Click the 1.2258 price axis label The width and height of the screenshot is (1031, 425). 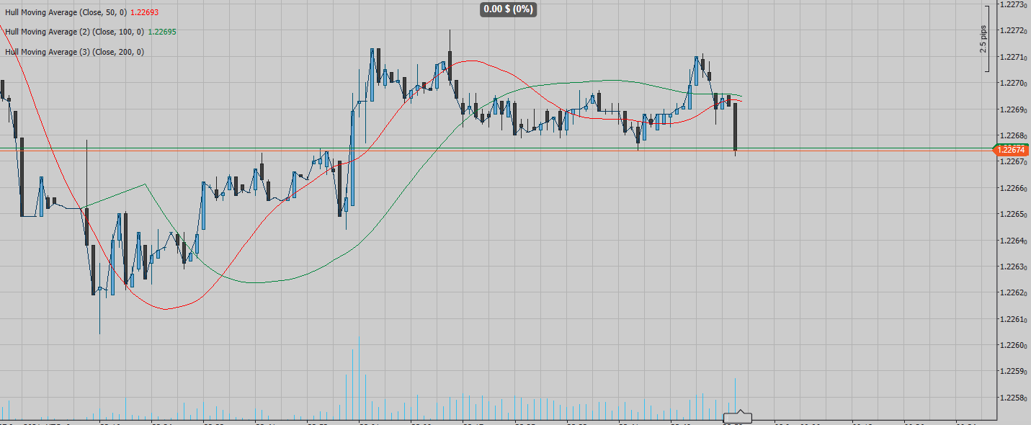[x=1013, y=398]
